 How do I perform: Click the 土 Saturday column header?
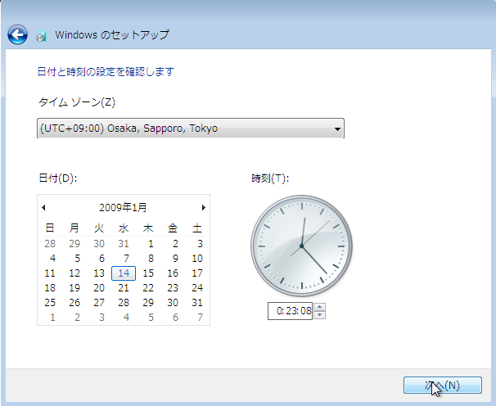197,228
